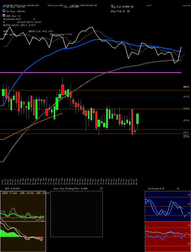The height and width of the screenshot is (252, 191).
Task: Open the MACD histogram panel
Action: (23, 237)
